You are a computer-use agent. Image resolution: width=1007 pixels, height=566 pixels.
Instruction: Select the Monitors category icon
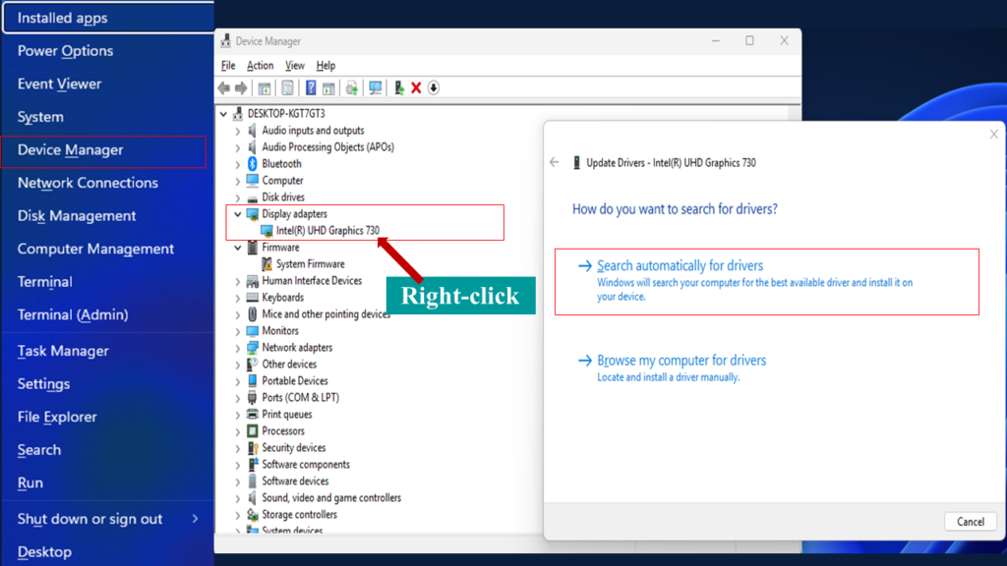[253, 330]
